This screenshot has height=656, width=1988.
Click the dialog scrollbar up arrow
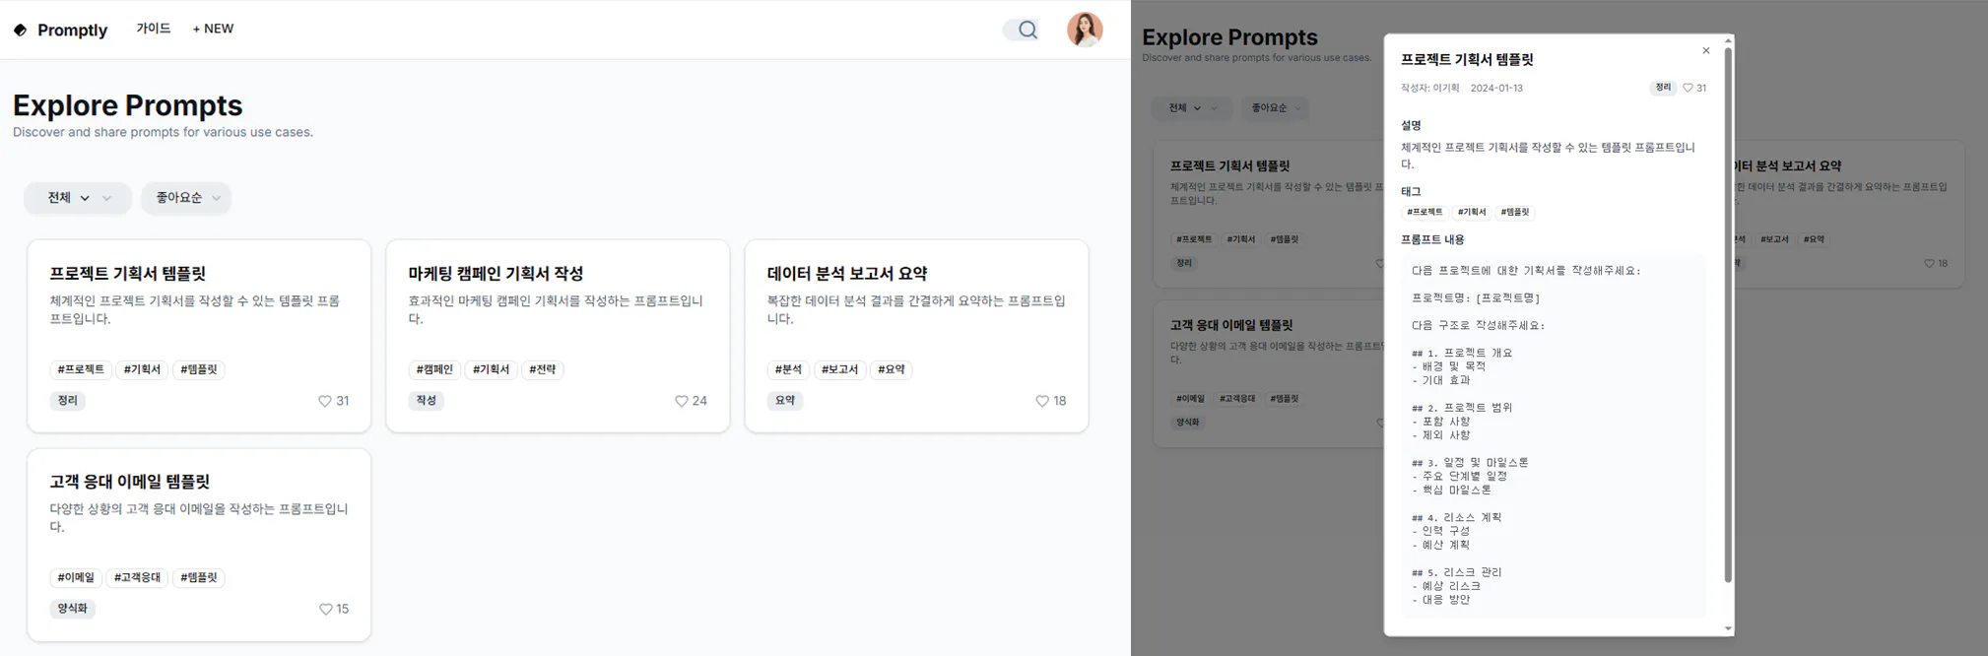[x=1728, y=40]
